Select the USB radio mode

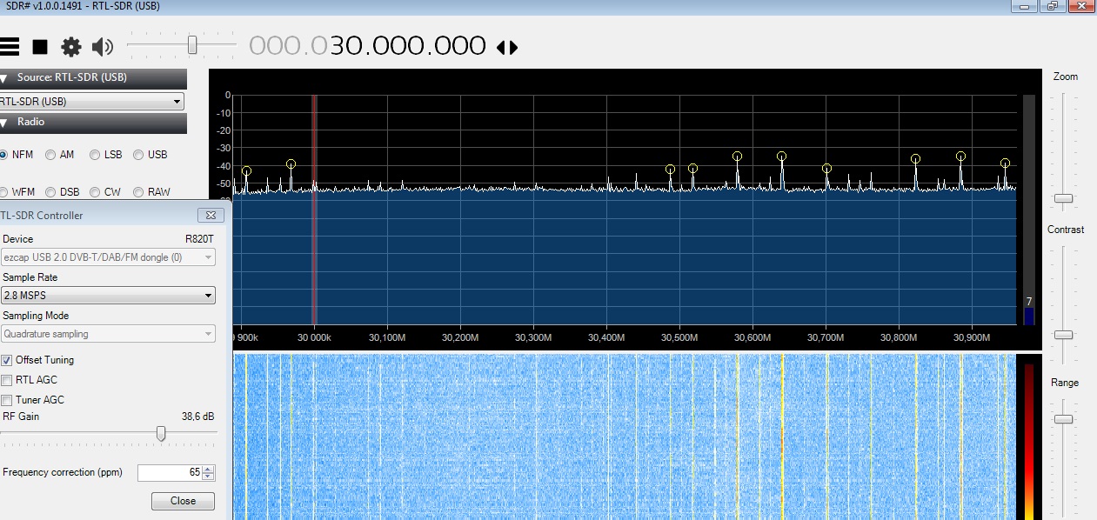(x=138, y=155)
